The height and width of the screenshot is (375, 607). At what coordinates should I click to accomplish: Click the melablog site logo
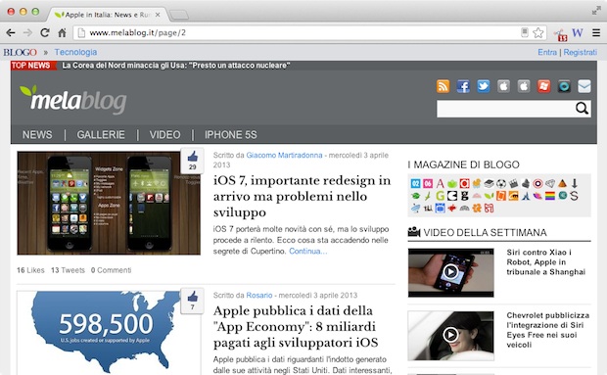(x=73, y=100)
